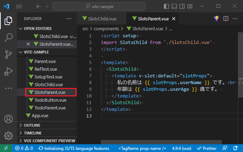Click the Vite preview icon in editor toolbar
Screen dimensions: 243x152
pos(217,19)
